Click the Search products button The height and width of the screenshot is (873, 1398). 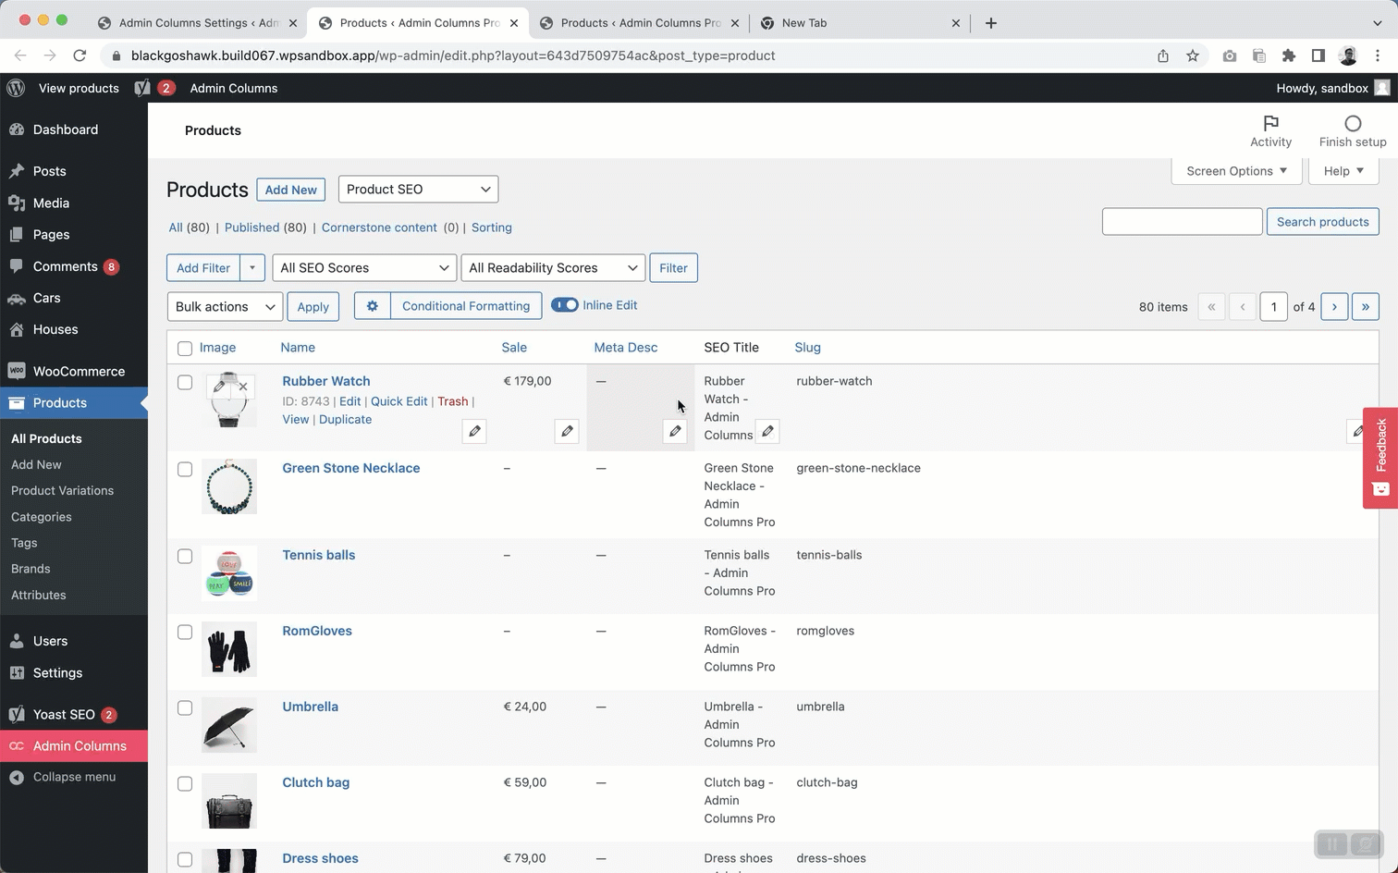pyautogui.click(x=1322, y=222)
